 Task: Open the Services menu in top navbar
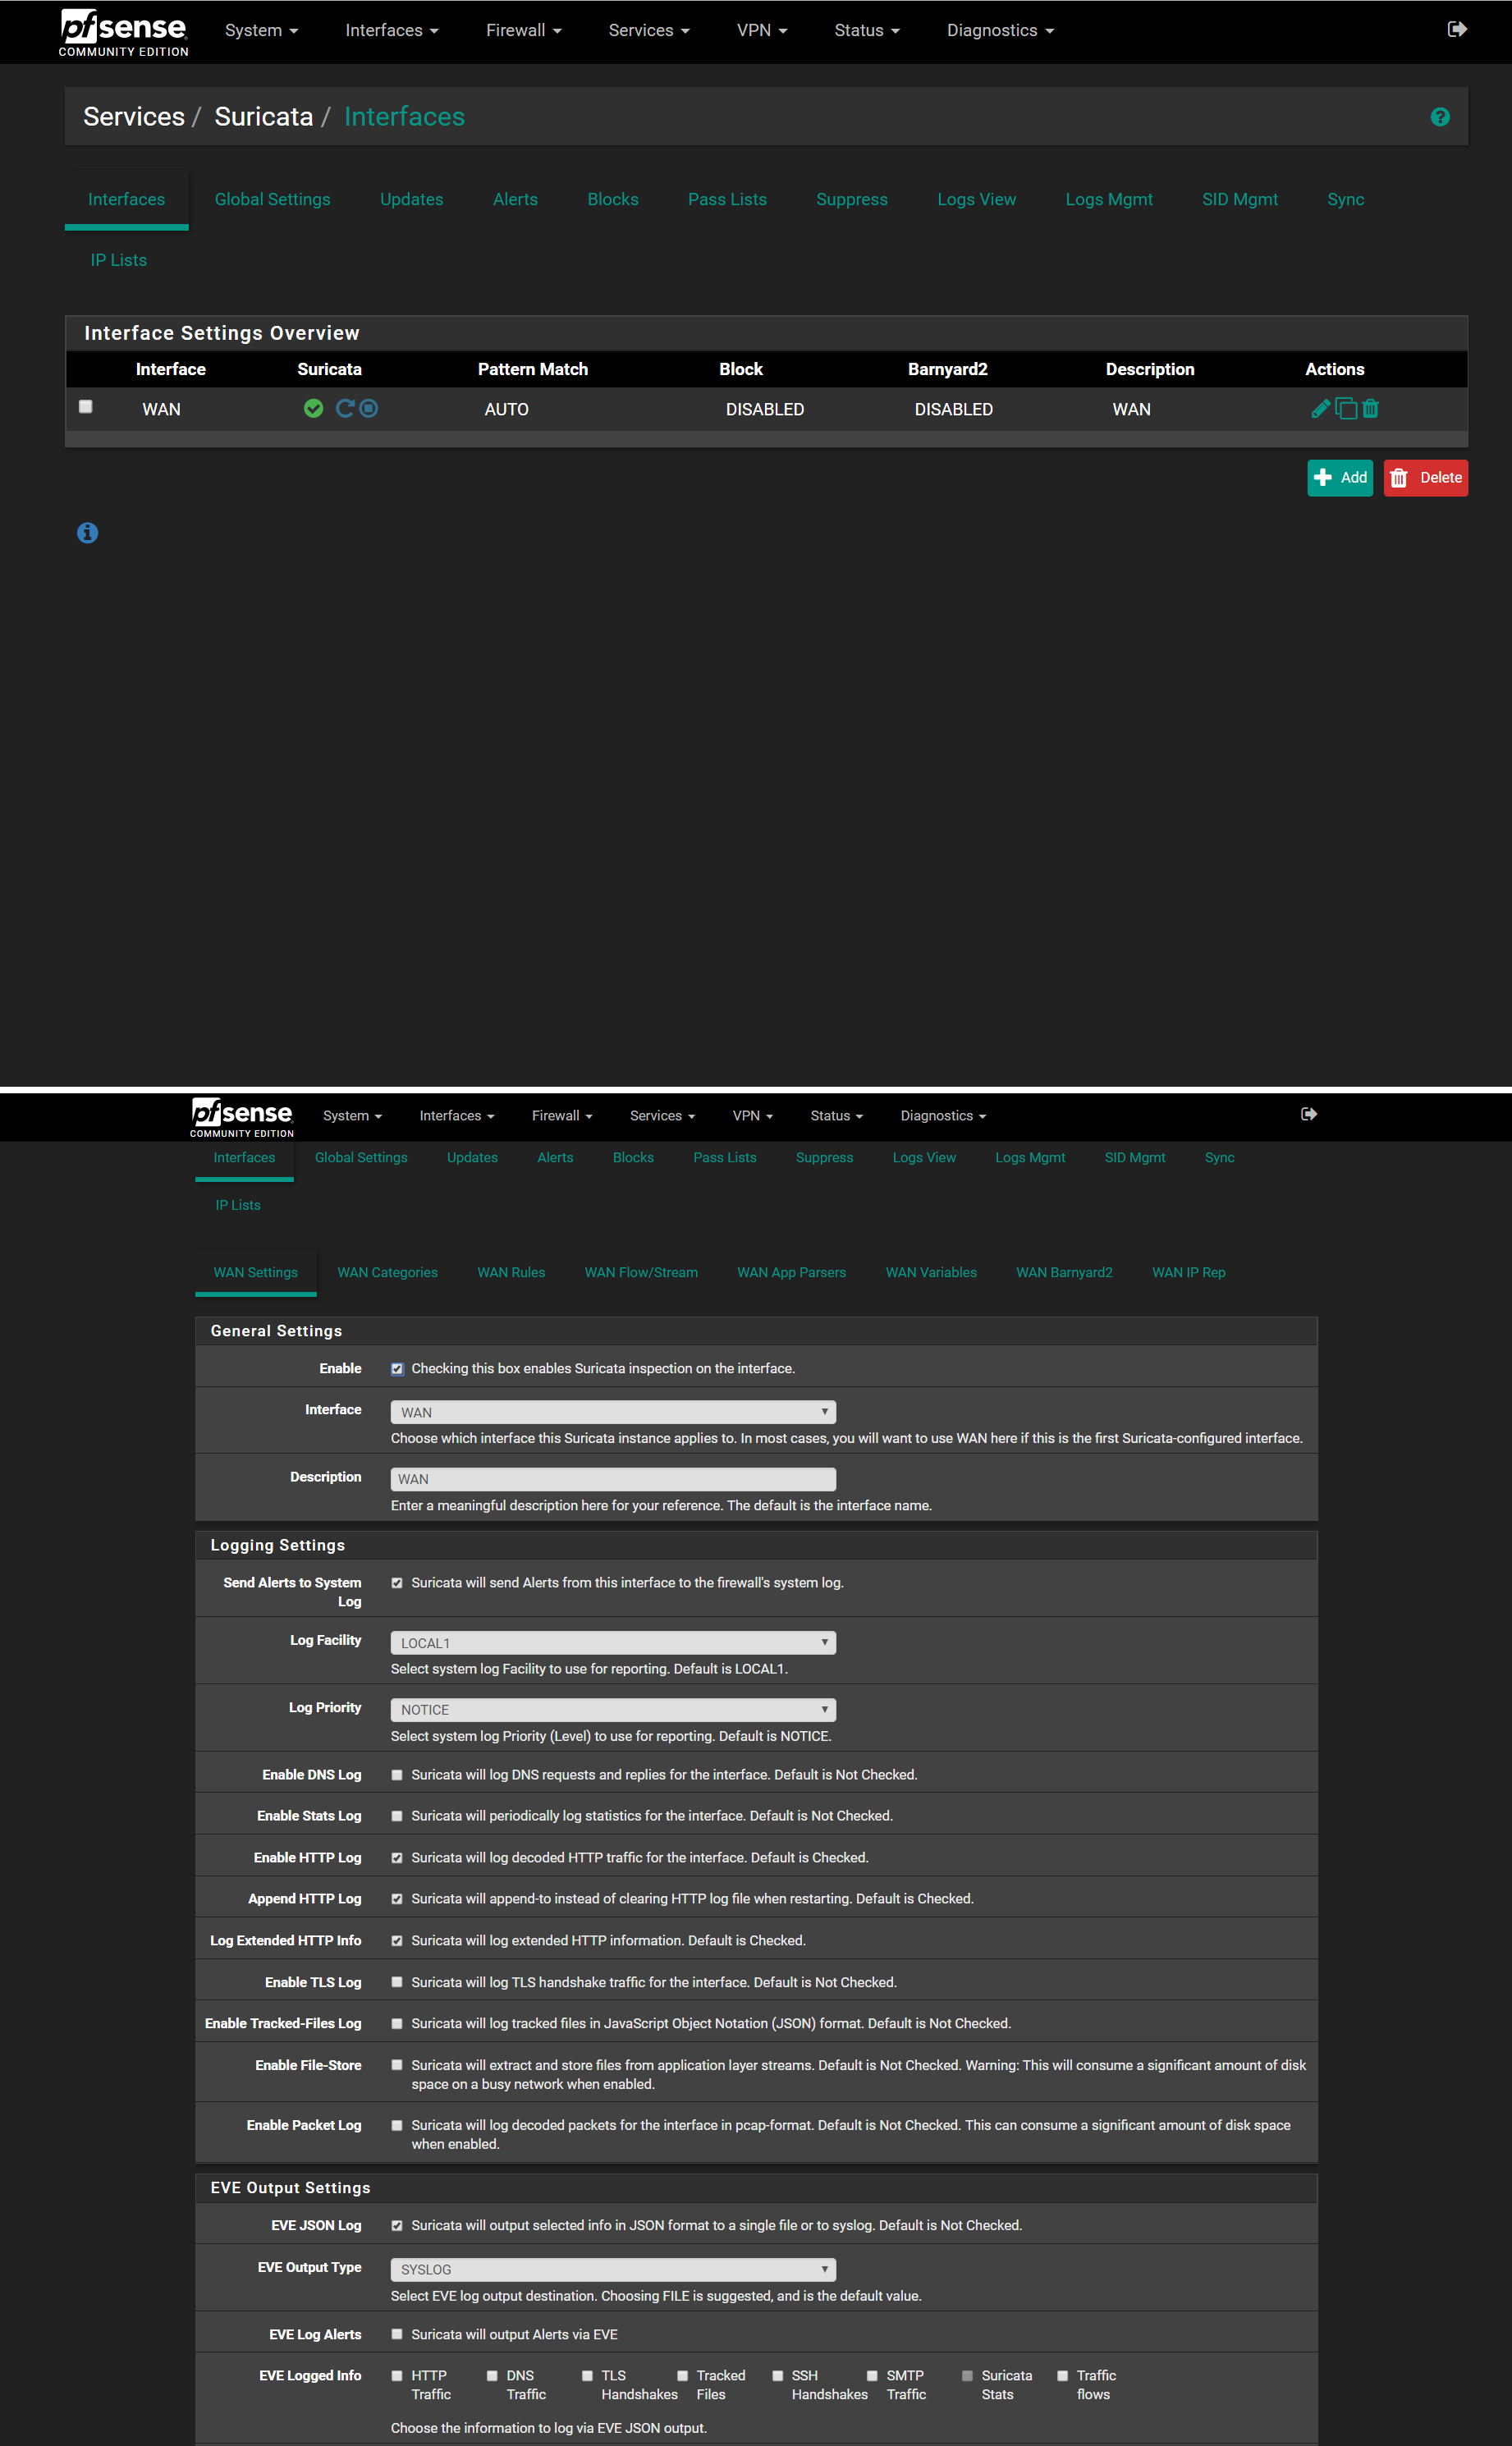point(649,31)
